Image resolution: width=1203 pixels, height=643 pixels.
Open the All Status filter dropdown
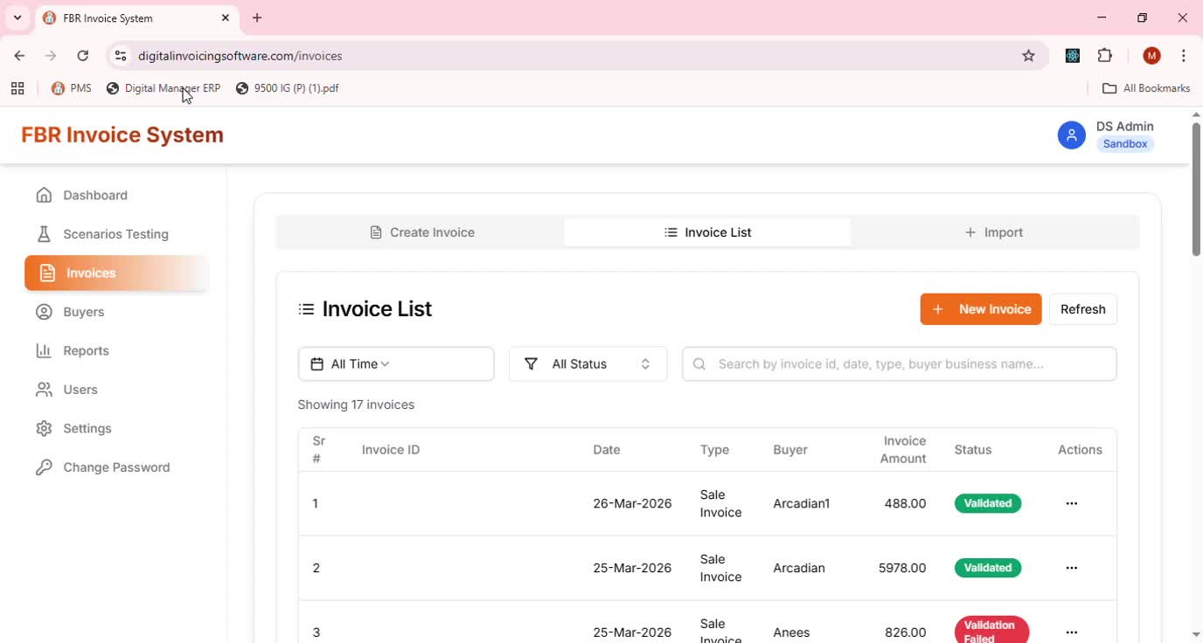[x=588, y=364]
